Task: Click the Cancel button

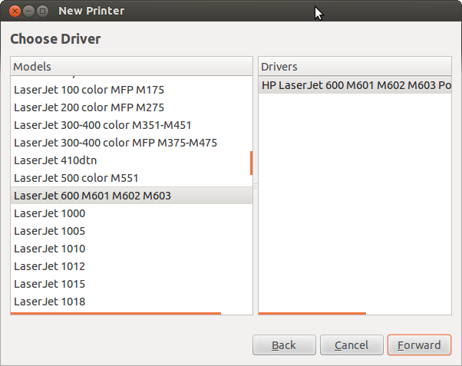Action: [x=351, y=345]
